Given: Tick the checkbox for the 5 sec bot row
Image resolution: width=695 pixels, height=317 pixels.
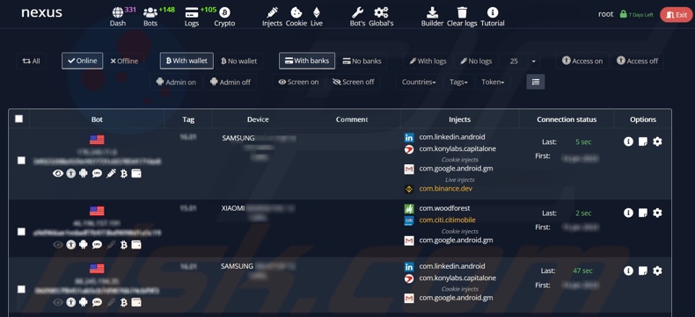Looking at the screenshot, I should 21,161.
